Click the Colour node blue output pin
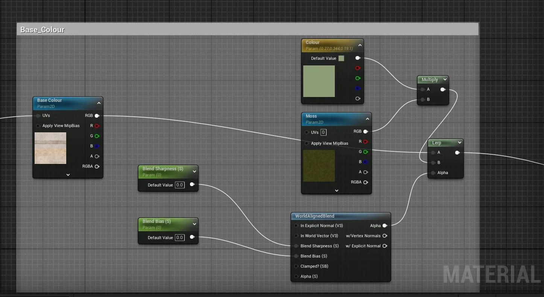 coord(357,88)
